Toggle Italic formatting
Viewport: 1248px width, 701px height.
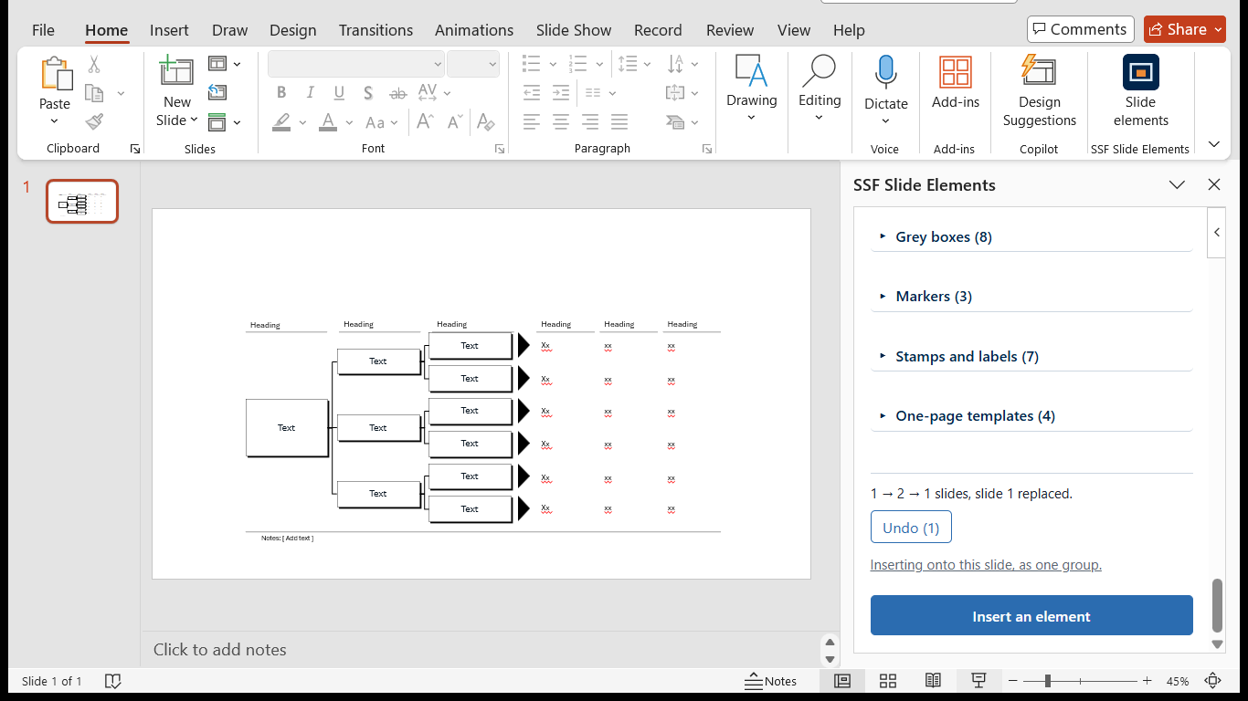[x=311, y=93]
